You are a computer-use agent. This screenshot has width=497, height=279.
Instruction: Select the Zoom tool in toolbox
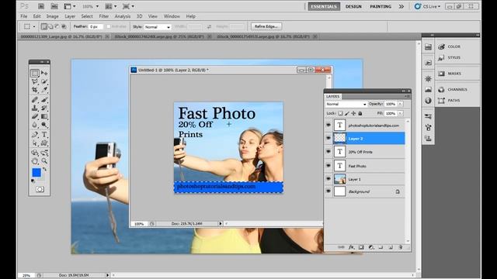click(x=44, y=161)
